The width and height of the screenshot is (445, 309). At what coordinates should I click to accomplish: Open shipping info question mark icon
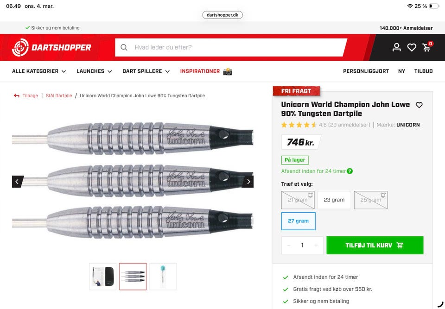point(350,171)
